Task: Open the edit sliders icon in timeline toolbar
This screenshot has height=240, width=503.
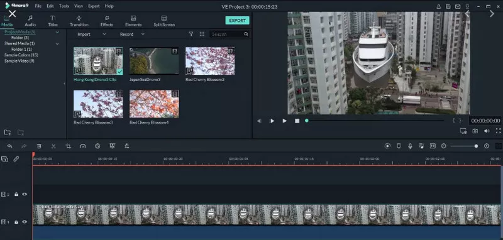Action: click(x=127, y=146)
